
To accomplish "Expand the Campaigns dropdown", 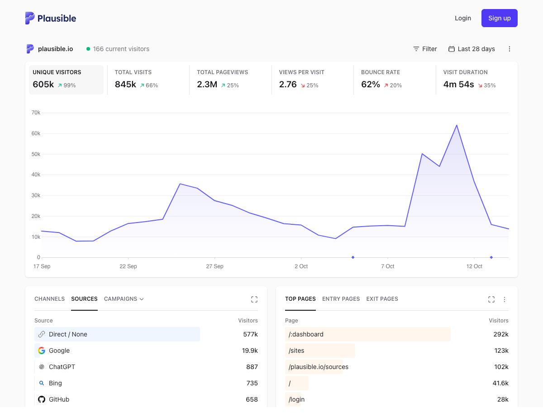I will click(x=124, y=299).
